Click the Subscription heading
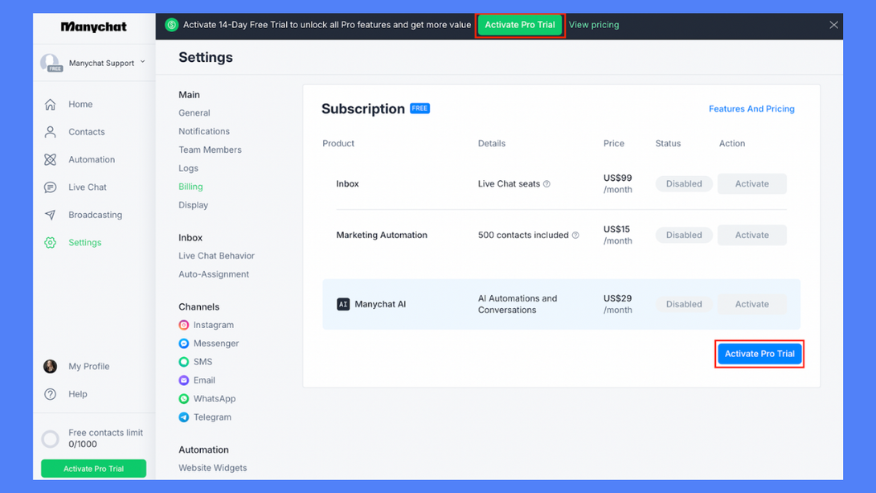Image resolution: width=876 pixels, height=493 pixels. [363, 109]
